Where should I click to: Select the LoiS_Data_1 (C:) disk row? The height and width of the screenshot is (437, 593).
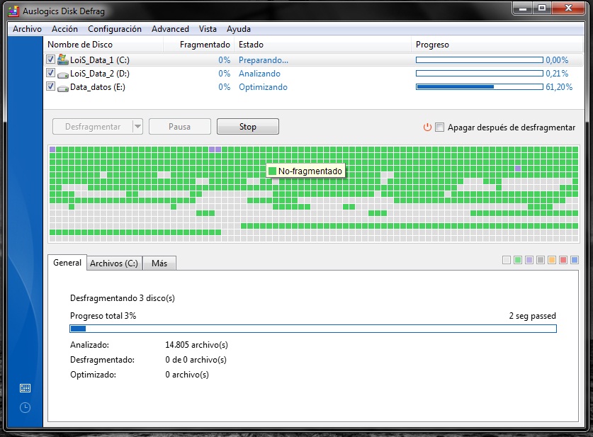[x=314, y=59]
